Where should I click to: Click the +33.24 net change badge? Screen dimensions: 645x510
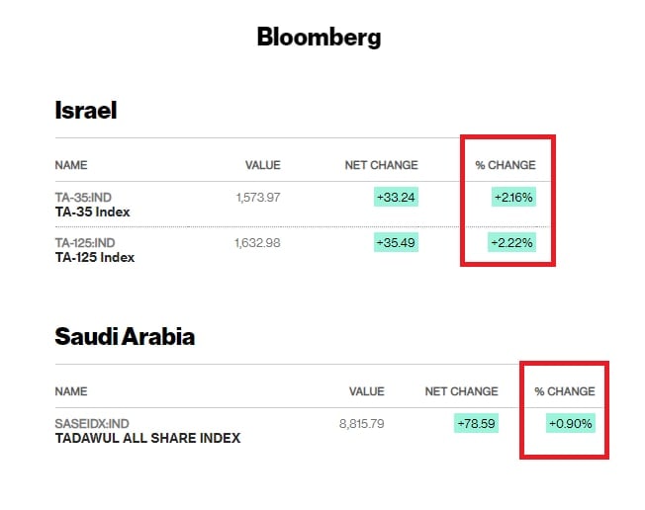[396, 198]
